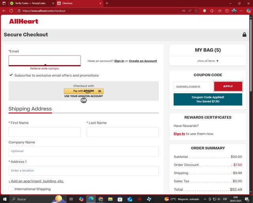Open browser history icon

pyautogui.click(x=227, y=11)
